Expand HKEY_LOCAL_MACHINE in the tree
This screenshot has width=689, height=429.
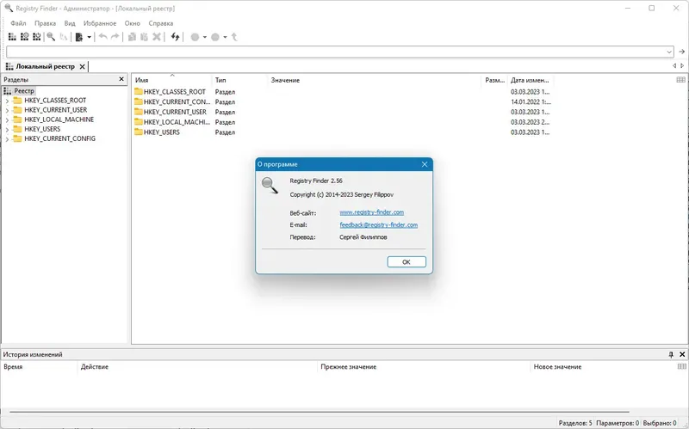[x=7, y=120]
